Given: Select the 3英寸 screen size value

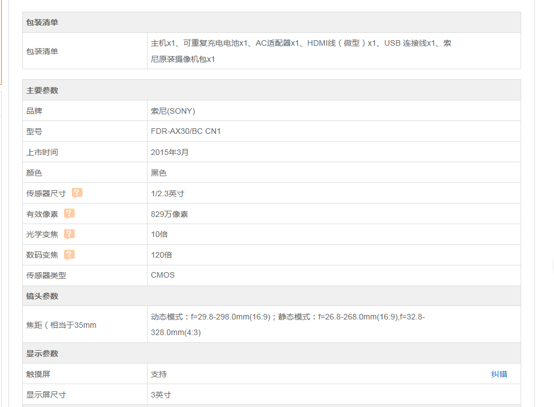Looking at the screenshot, I should pos(161,395).
